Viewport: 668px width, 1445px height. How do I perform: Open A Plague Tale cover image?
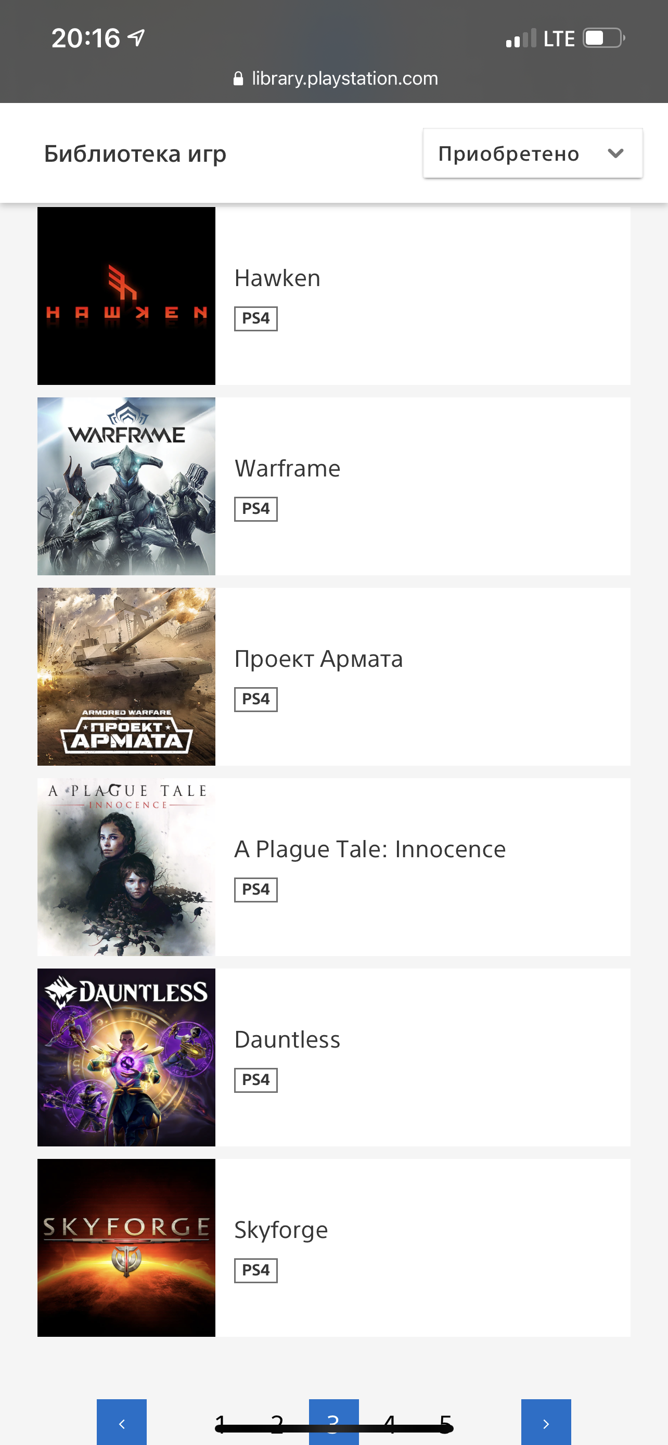126,867
